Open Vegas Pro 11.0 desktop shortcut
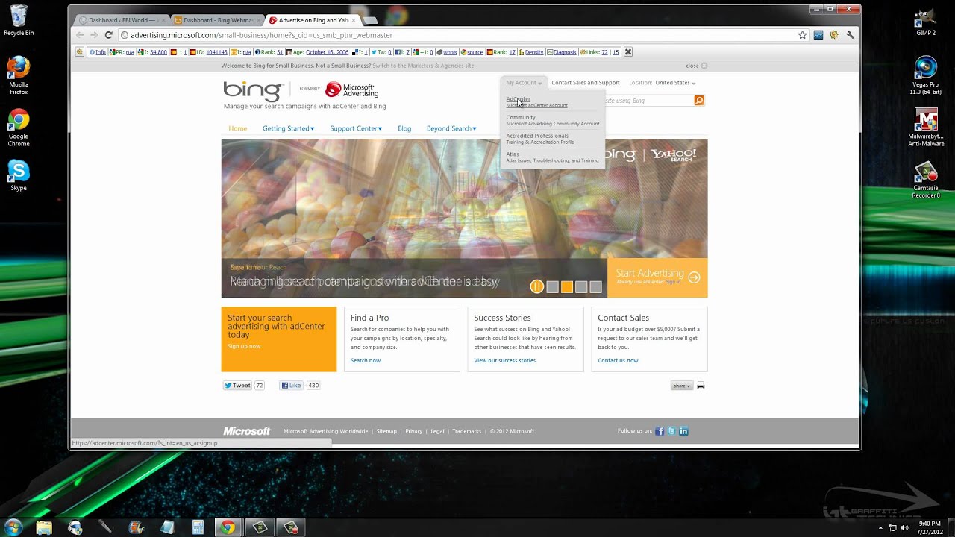 pyautogui.click(x=925, y=76)
